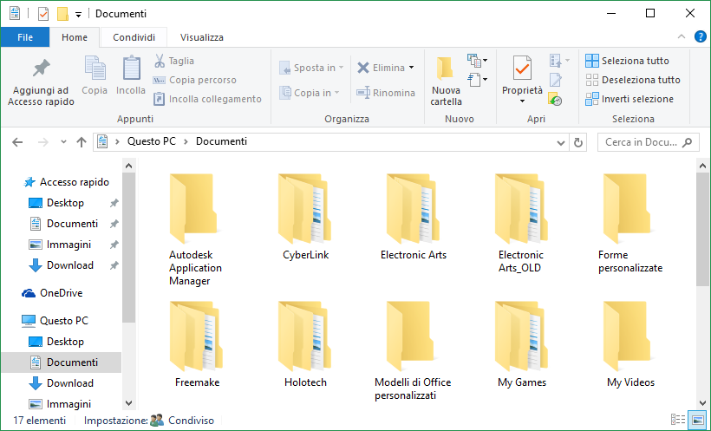Click Deseleziona tutto
The width and height of the screenshot is (711, 431).
click(633, 80)
